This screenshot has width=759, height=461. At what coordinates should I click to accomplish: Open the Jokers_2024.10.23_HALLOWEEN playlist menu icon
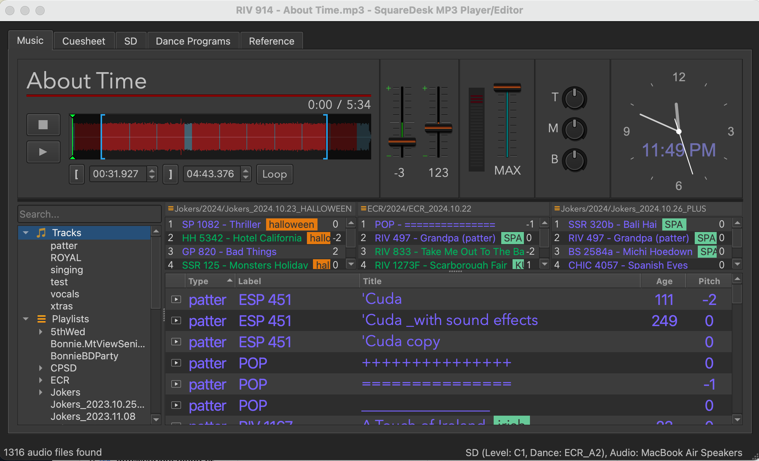point(171,208)
